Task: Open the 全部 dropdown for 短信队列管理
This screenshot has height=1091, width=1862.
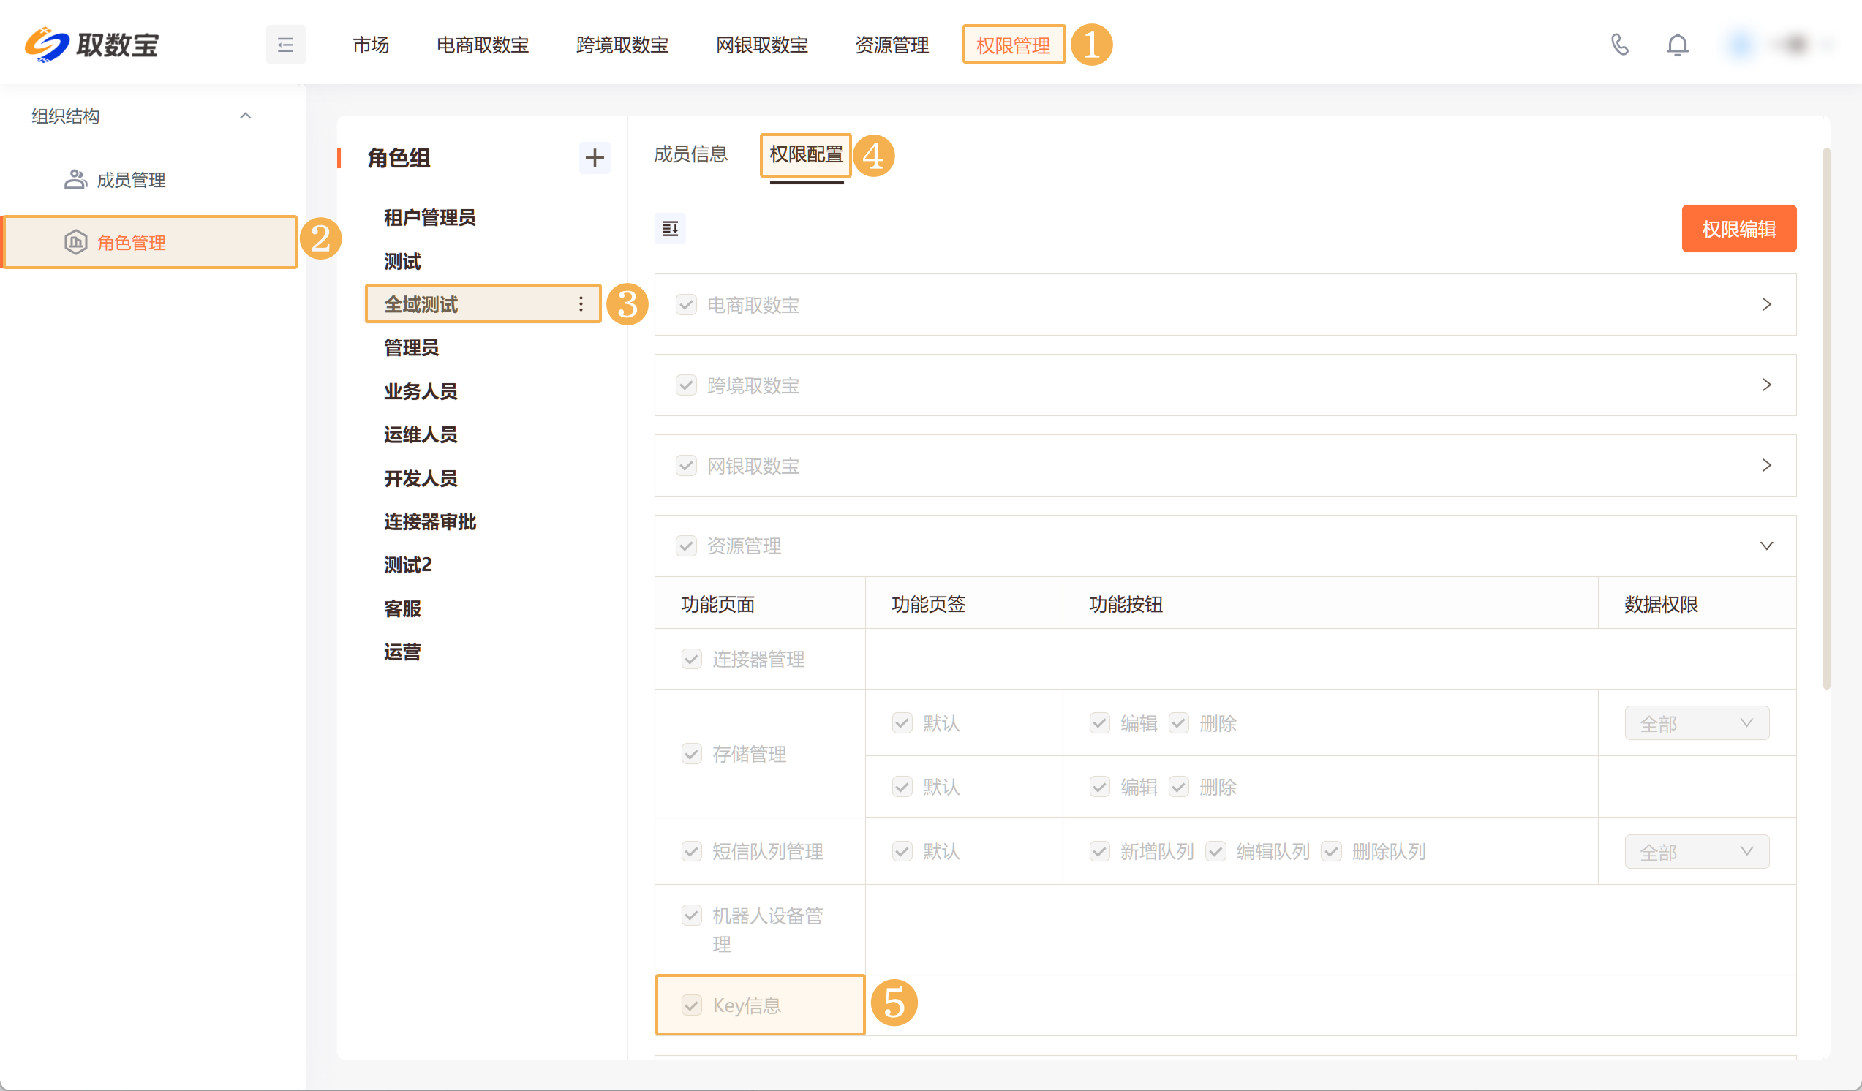Action: (x=1696, y=852)
